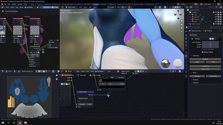Open the Global transform orientation dropdown
The height and width of the screenshot is (125, 223).
pyautogui.click(x=111, y=7)
